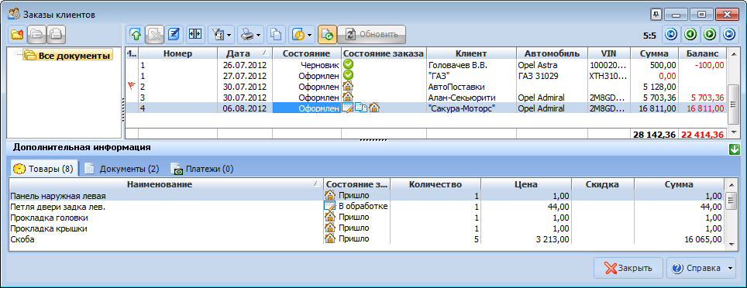
Task: Switch to Товары (8) tab
Action: pyautogui.click(x=43, y=169)
